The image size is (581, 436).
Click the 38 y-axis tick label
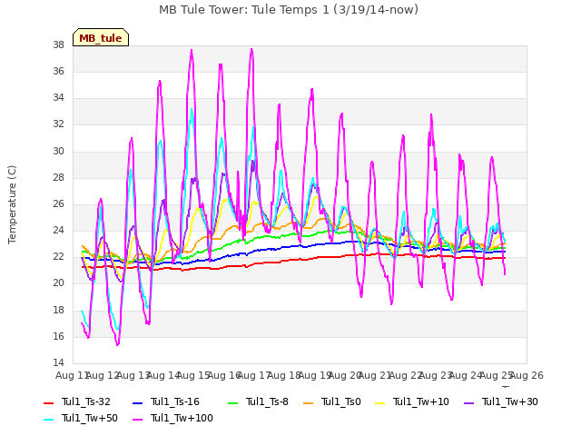point(58,45)
